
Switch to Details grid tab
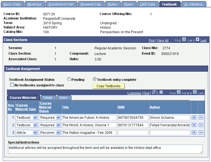click(48, 98)
